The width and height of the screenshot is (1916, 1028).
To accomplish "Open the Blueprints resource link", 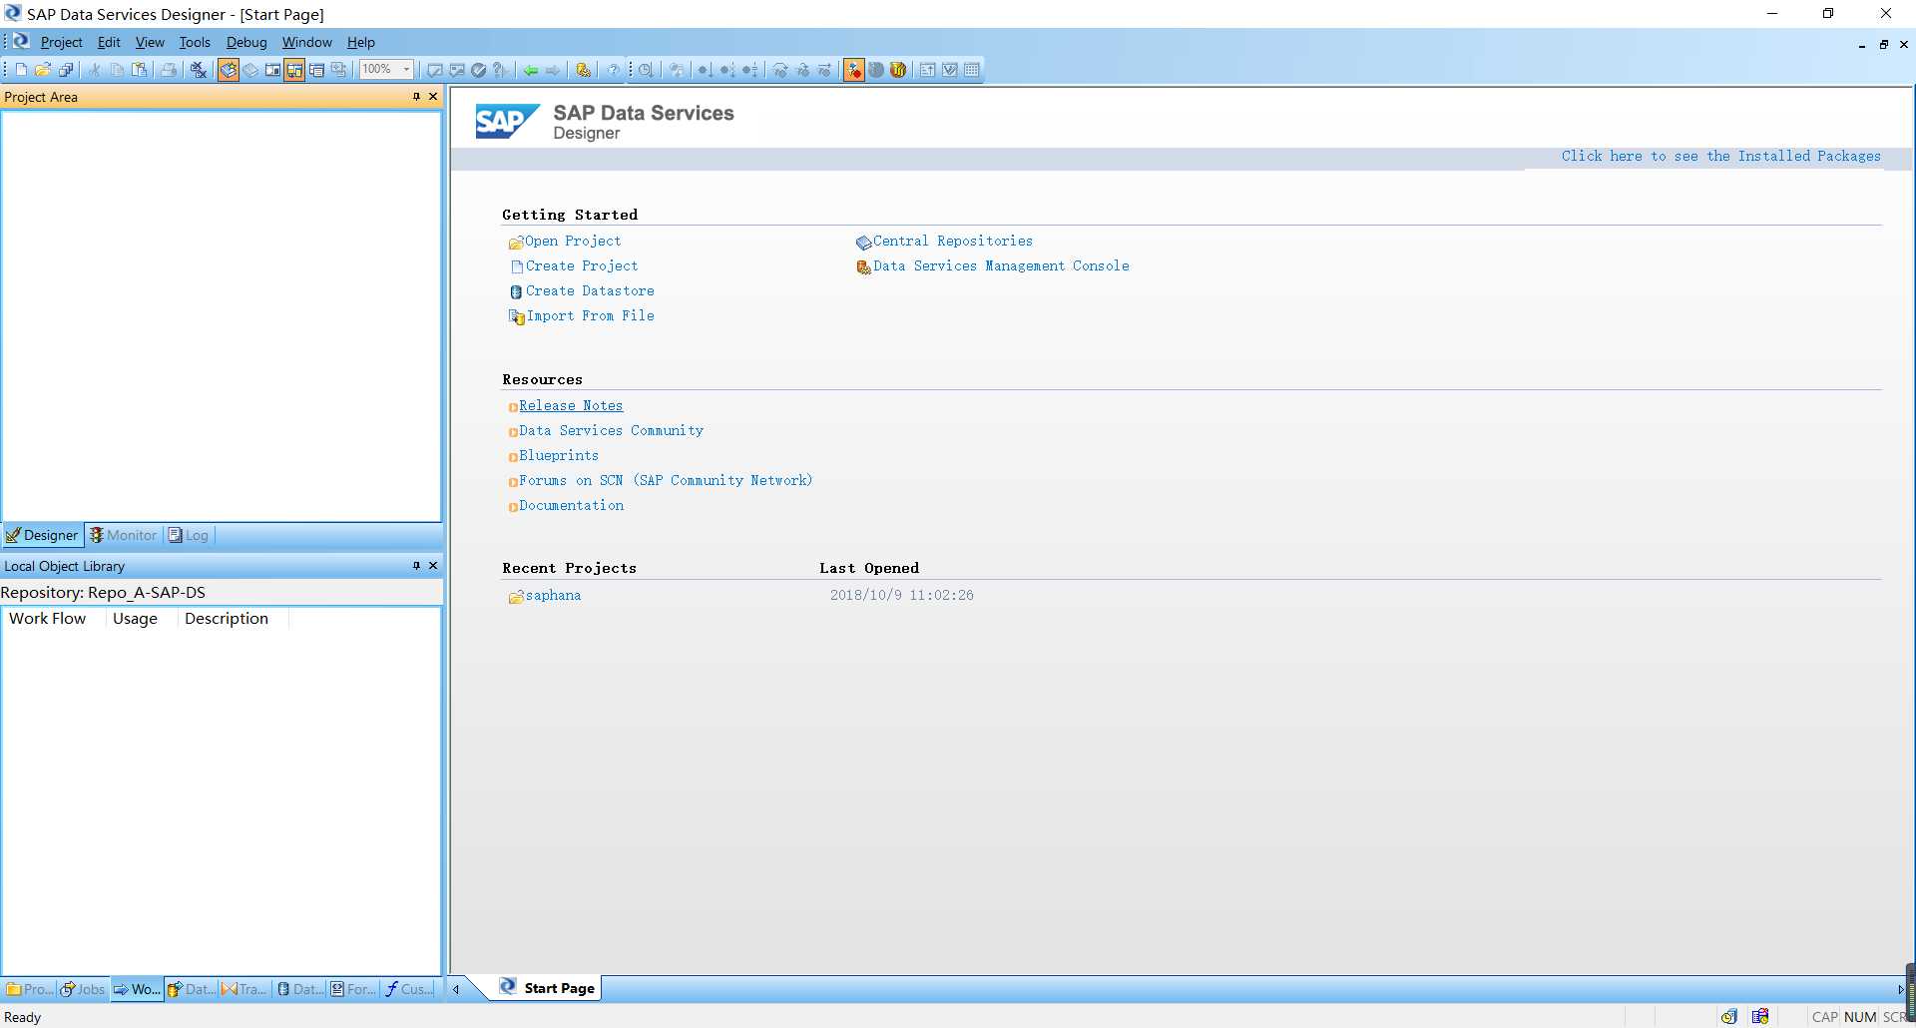I will point(559,456).
